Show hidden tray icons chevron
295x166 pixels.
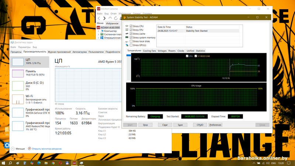[x=254, y=163]
